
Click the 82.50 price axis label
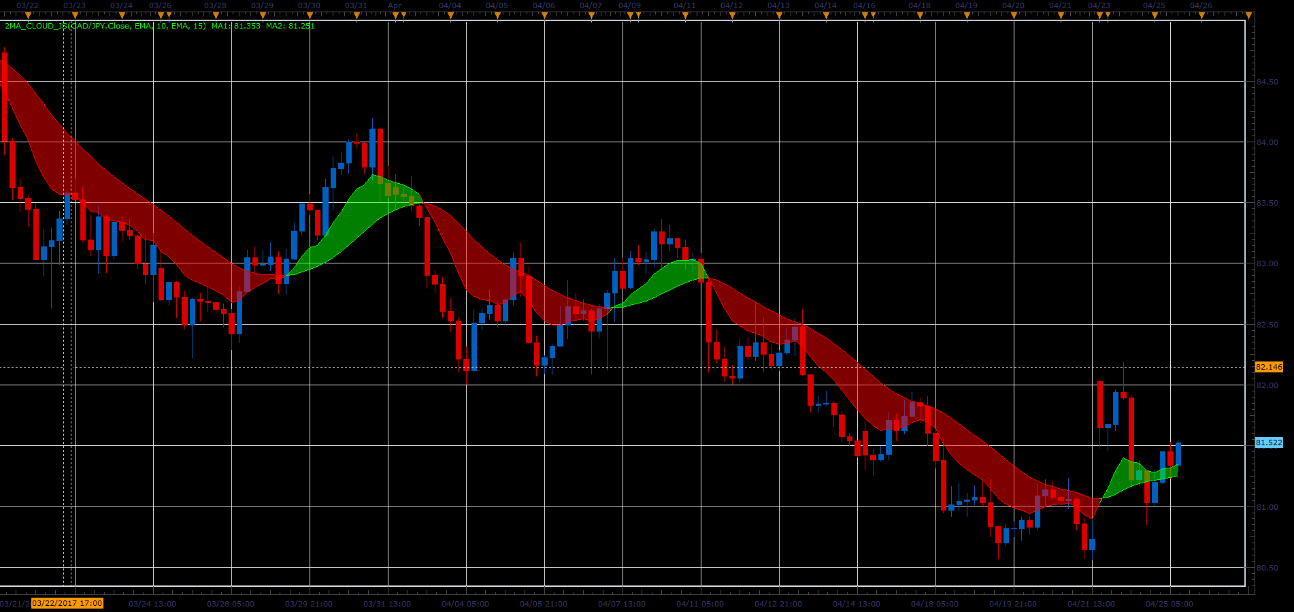point(1267,325)
